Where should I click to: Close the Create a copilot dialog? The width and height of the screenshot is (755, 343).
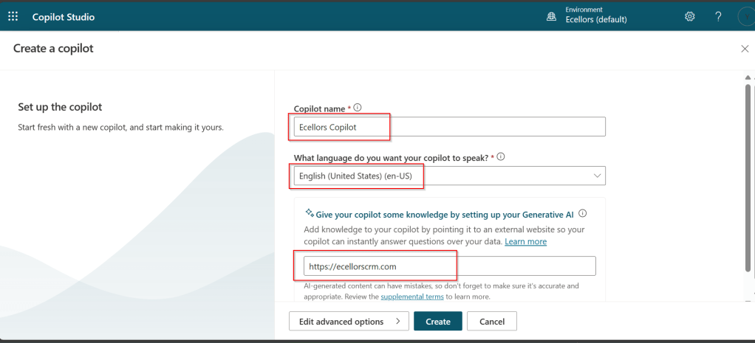(744, 49)
